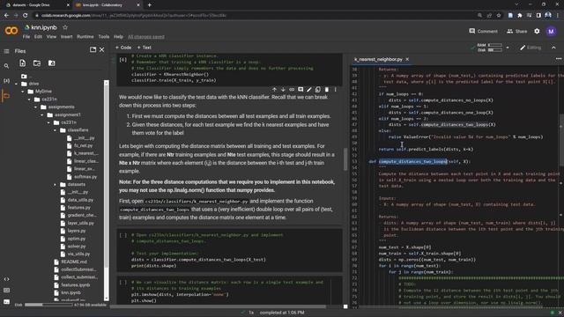
Task: Click the Share button
Action: click(517, 32)
